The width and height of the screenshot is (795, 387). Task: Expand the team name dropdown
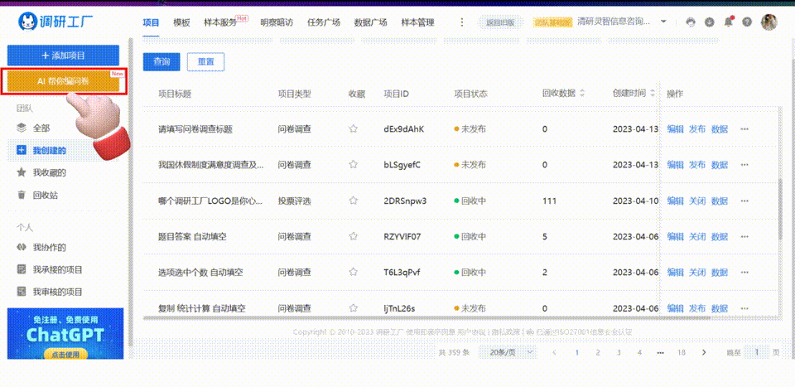click(665, 22)
